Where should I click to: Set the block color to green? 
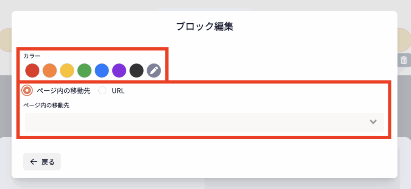click(84, 71)
